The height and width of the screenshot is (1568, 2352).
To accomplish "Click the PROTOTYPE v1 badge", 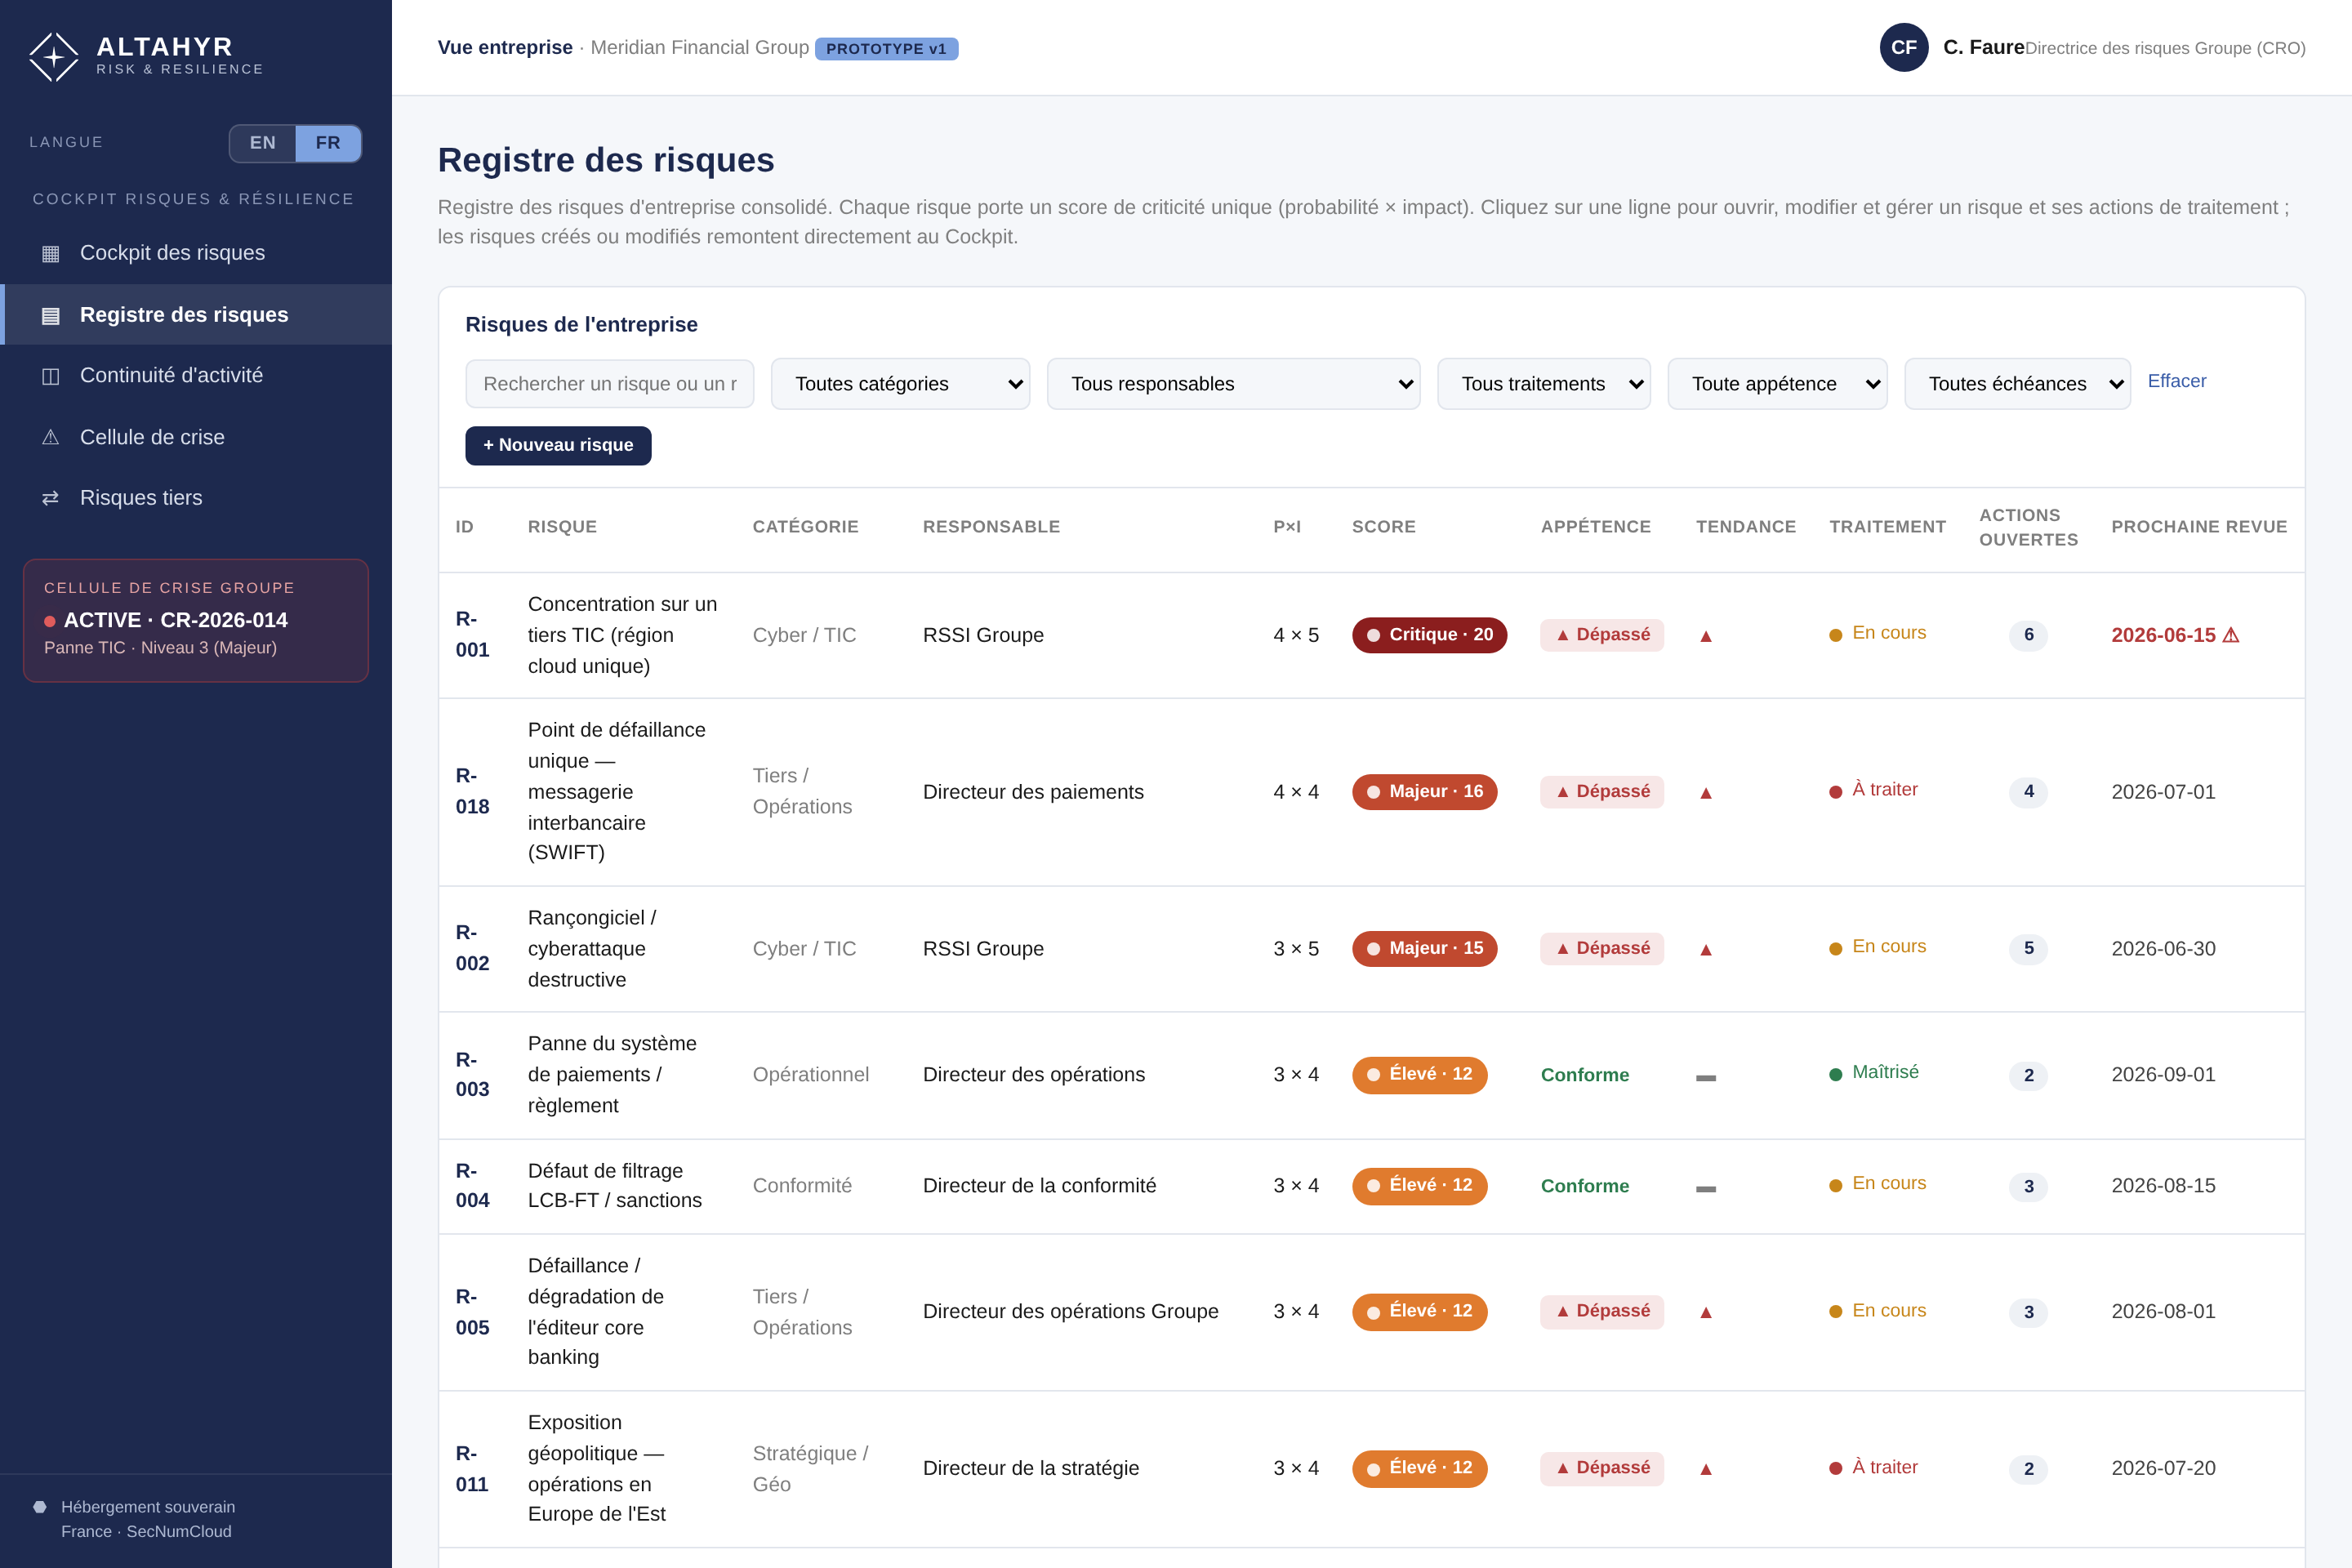I will pos(886,49).
